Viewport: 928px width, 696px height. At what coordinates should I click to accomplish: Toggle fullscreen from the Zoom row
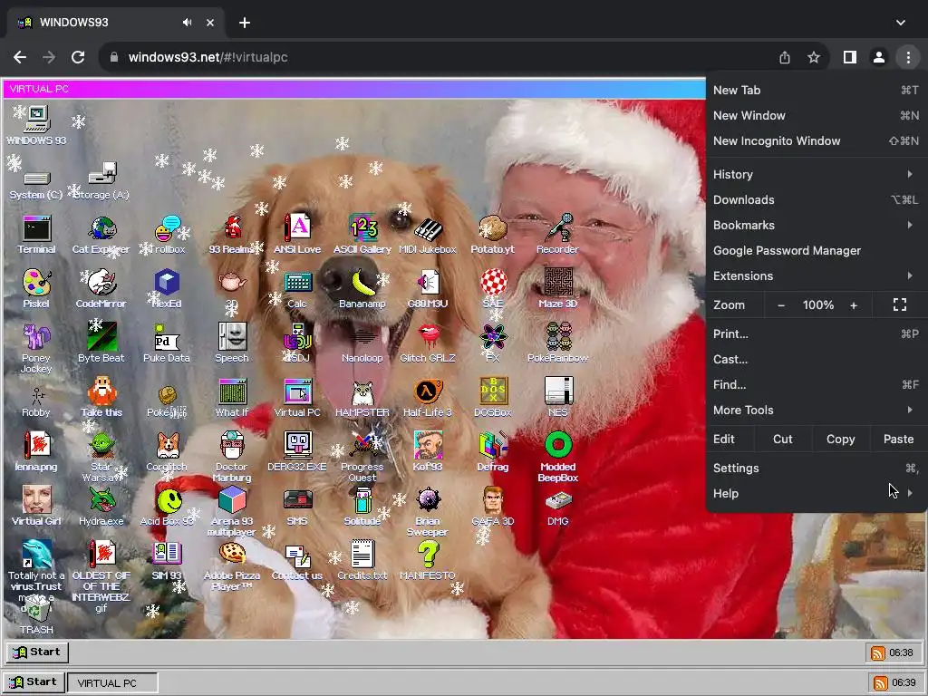pyautogui.click(x=900, y=304)
